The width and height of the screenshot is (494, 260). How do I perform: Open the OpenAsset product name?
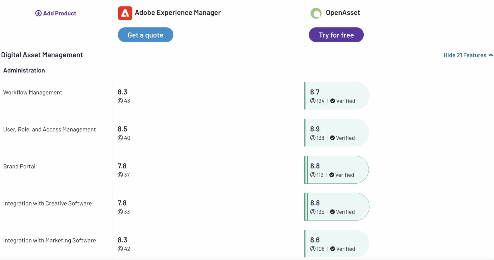coord(343,13)
